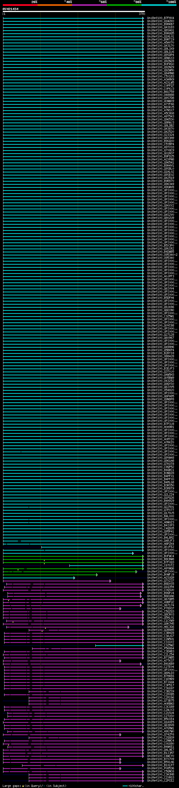This screenshot has width=179, height=788.
Task: Select hit label UniRef100_A9T543
Action: click(x=161, y=116)
